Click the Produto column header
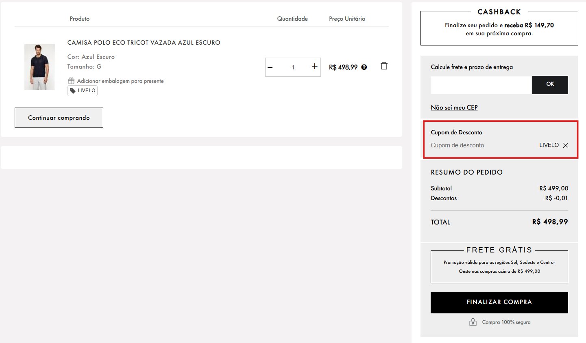Image resolution: width=586 pixels, height=343 pixels. coord(80,19)
